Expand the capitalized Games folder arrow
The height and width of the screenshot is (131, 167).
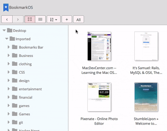(x=9, y=114)
